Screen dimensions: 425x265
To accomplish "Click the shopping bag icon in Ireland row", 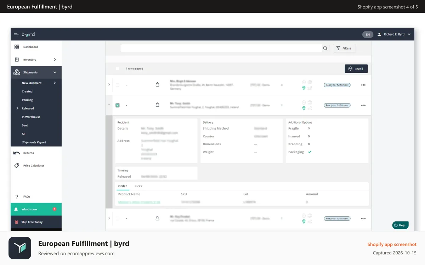I will pos(158,105).
